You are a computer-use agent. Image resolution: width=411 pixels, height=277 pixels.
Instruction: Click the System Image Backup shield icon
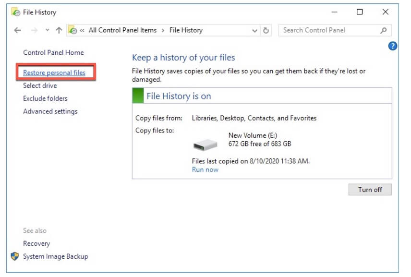coord(15,256)
